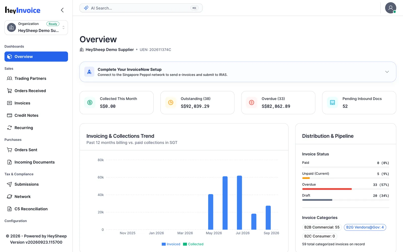Click the Trading Partners people icon
Image resolution: width=403 pixels, height=252 pixels.
[x=10, y=78]
